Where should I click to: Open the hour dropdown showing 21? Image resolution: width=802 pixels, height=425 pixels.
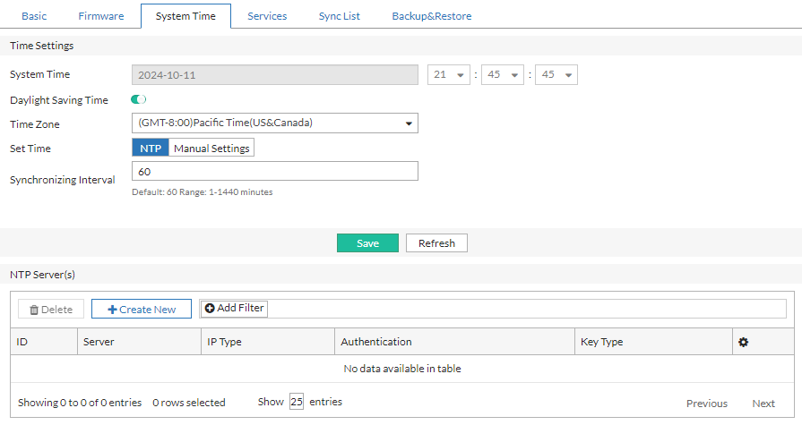(x=450, y=75)
